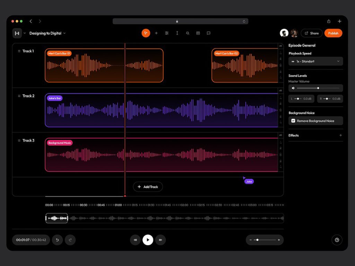Screen dimensions: 355x266
Task: Open the Playback Speed dropdown
Action: [x=315, y=61]
